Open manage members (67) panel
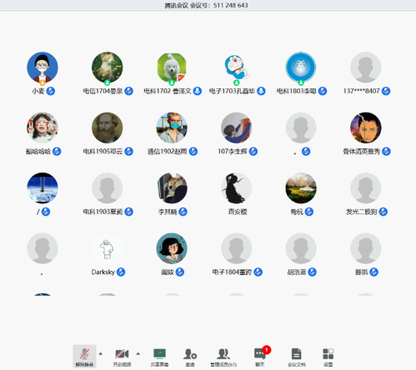The image size is (416, 370). 223,357
